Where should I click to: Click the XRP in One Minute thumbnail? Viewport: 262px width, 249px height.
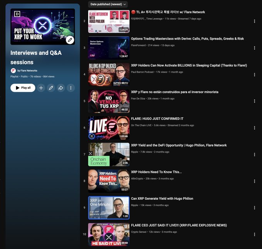[109, 208]
